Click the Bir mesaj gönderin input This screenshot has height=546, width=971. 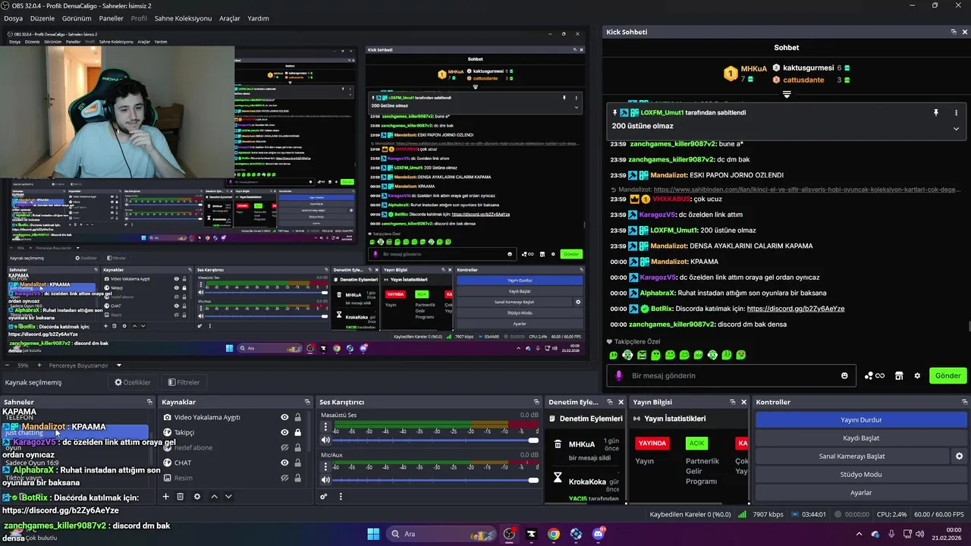(732, 375)
